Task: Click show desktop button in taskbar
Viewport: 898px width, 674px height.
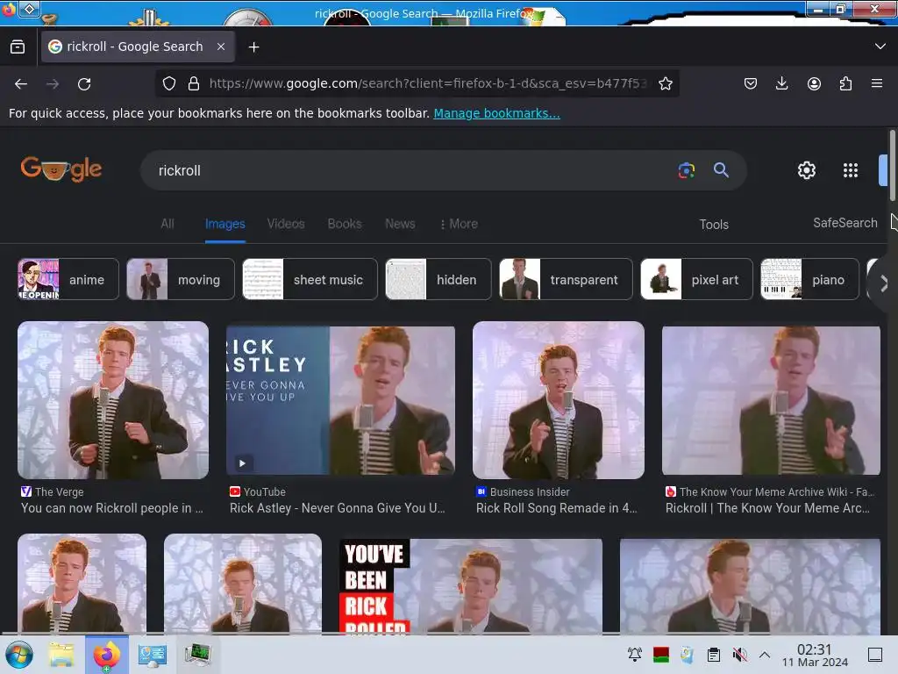Action: (875, 654)
